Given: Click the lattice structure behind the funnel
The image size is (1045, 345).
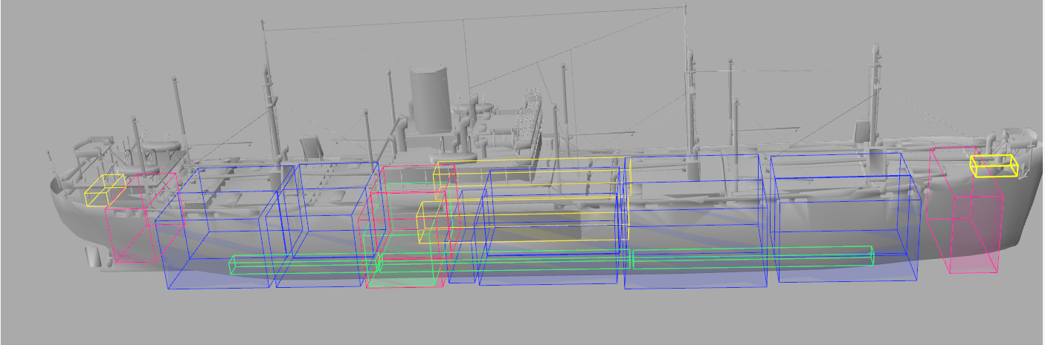Looking at the screenshot, I should [531, 115].
